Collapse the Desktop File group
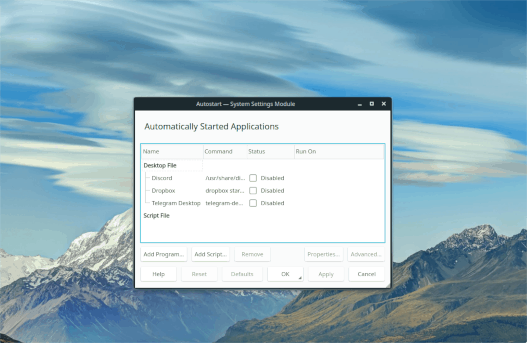527x343 pixels. coord(160,166)
